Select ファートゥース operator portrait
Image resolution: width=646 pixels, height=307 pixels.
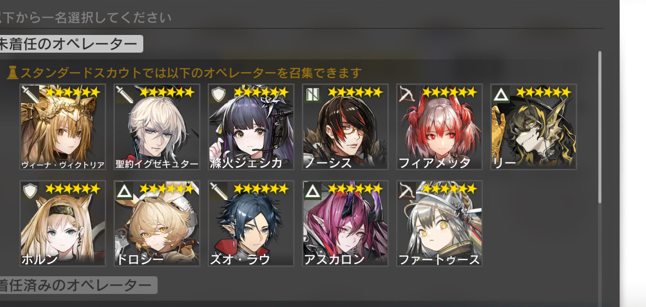[x=440, y=224]
